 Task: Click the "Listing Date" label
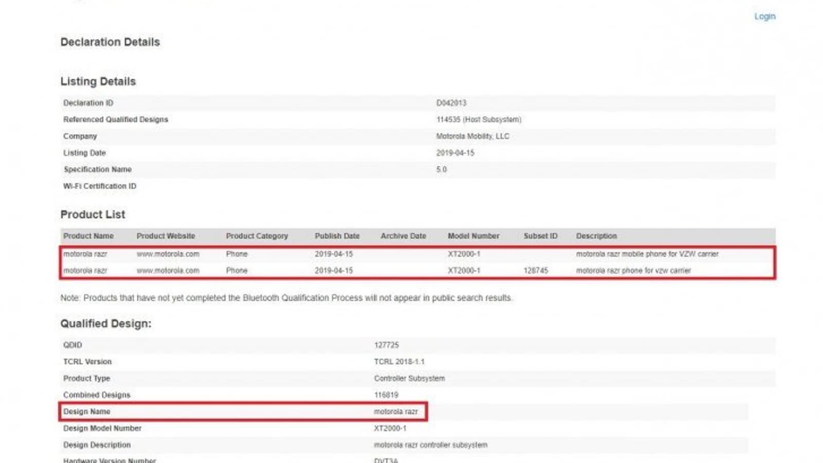84,153
